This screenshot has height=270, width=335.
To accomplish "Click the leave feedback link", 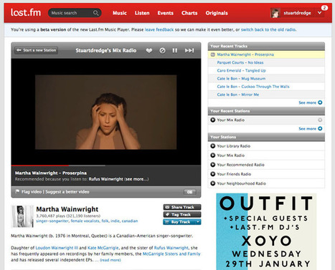I will pyautogui.click(x=159, y=29).
